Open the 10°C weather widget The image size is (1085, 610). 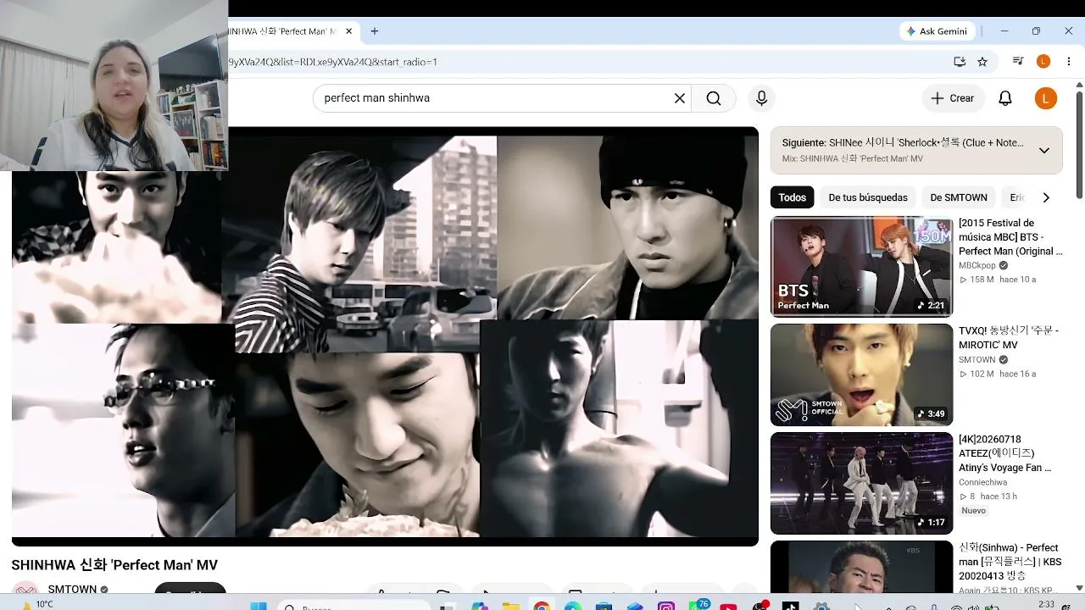click(x=38, y=605)
